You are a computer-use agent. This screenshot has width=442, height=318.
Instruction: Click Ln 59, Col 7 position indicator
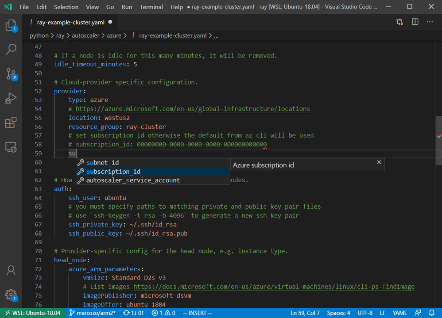coord(305,313)
